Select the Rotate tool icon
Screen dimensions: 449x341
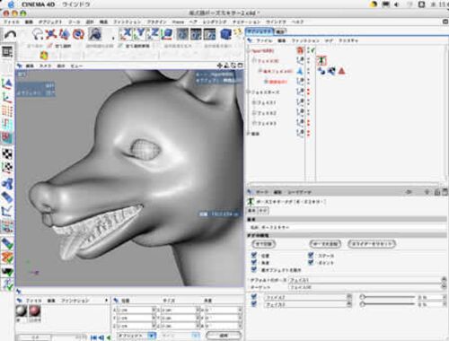[78, 34]
